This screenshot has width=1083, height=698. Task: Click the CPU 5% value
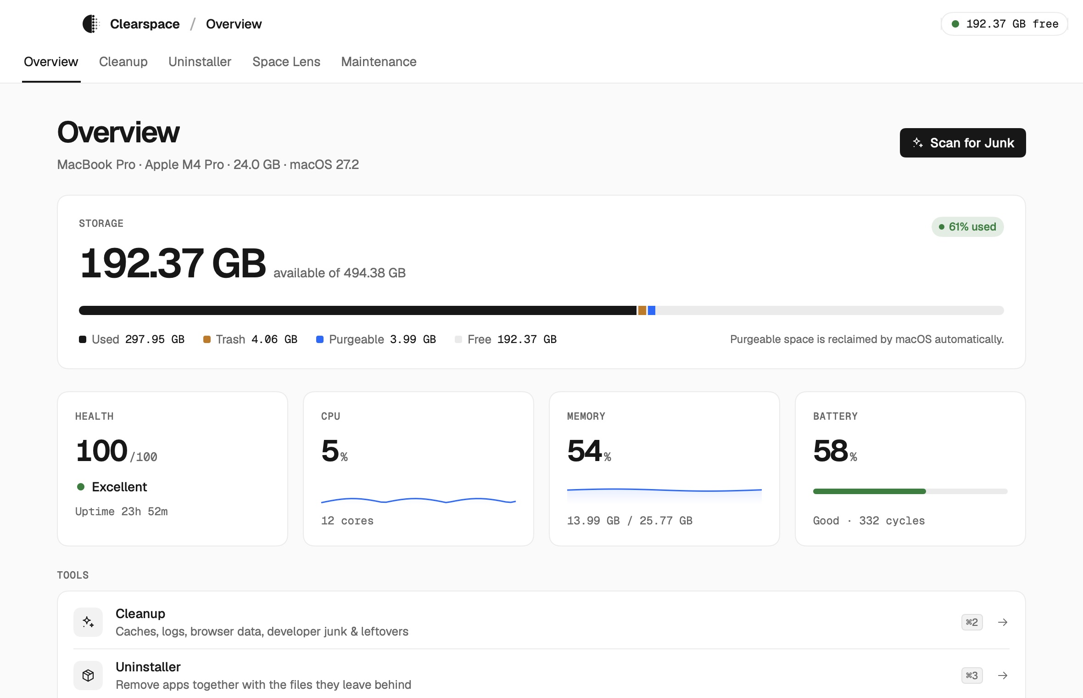click(335, 450)
